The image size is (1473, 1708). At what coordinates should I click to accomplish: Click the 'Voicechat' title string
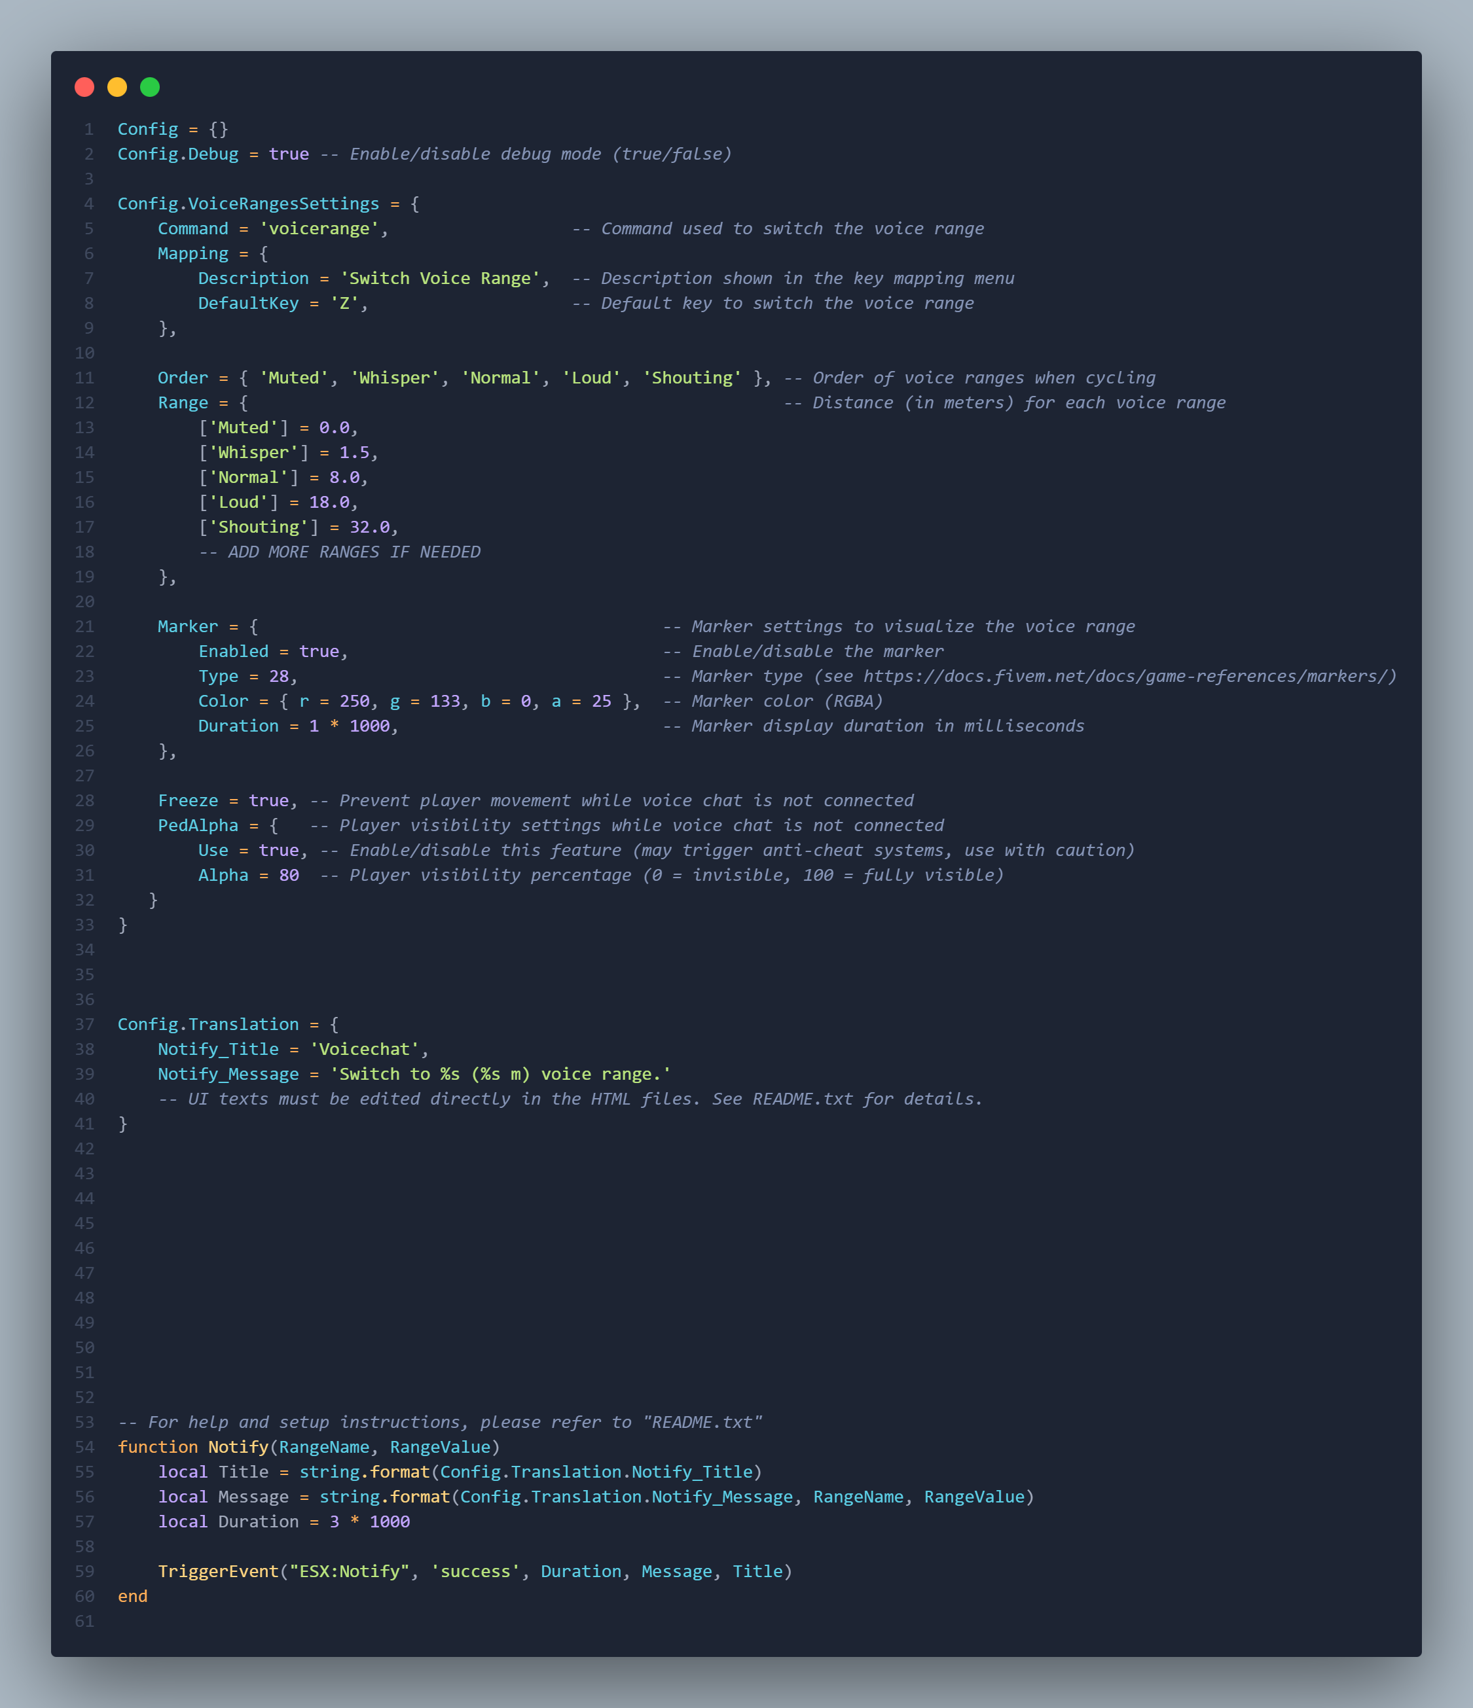(365, 1048)
